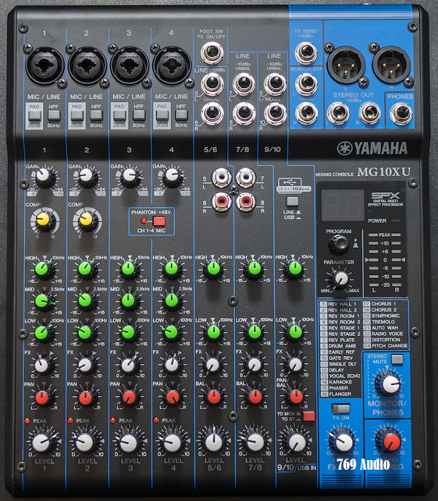Screen dimensions: 438x501
Task: Click the FOOT SW FX ON/OFF jack
Action: pyautogui.click(x=212, y=53)
